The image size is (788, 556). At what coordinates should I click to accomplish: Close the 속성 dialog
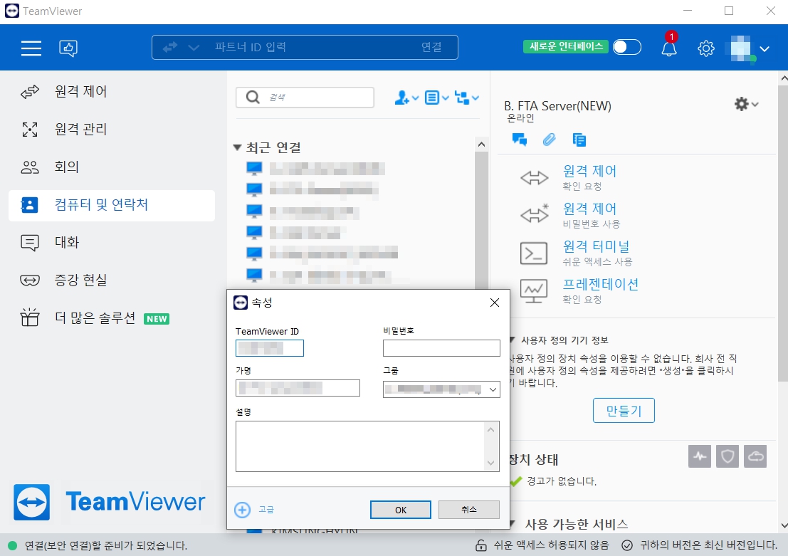coord(495,303)
